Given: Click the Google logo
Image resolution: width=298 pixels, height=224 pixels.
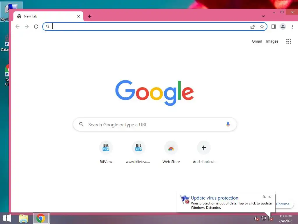Looking at the screenshot, I should tap(155, 93).
